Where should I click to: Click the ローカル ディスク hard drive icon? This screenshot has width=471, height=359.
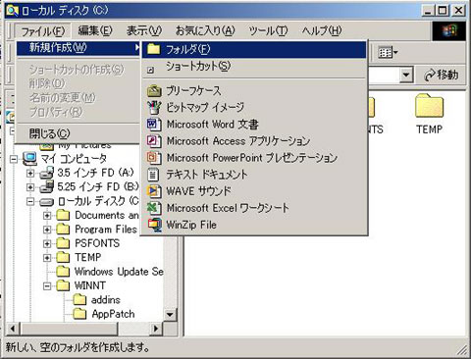46,202
